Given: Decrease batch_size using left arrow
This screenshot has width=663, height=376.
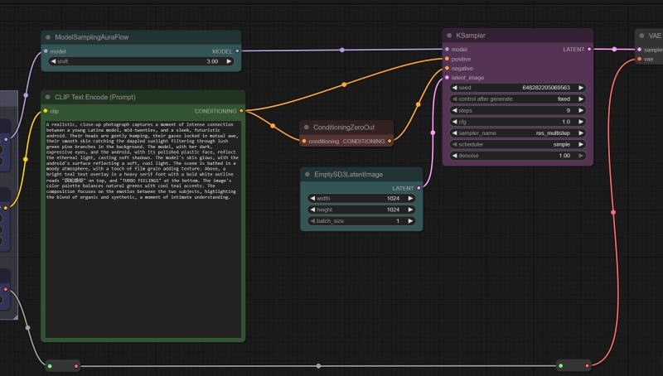Looking at the screenshot, I should [312, 221].
